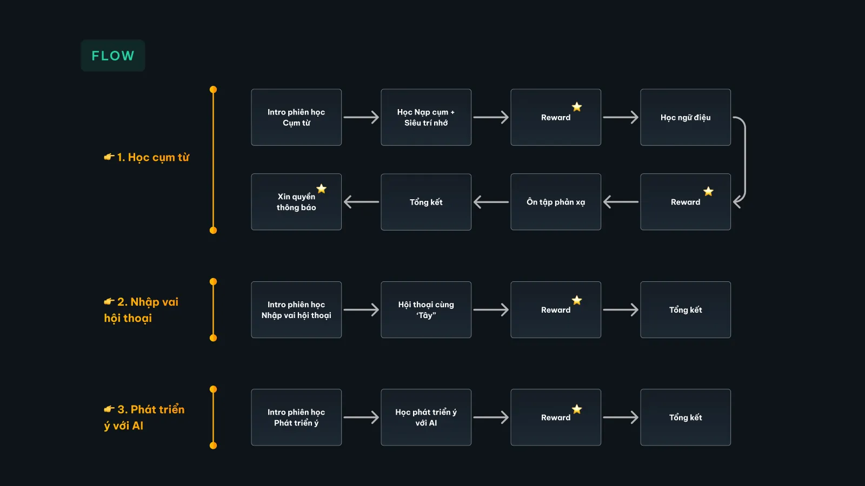Click the arrow from 'Tổng kết' to 'Xin quyền thông báo'
The height and width of the screenshot is (486, 865).
tap(361, 202)
